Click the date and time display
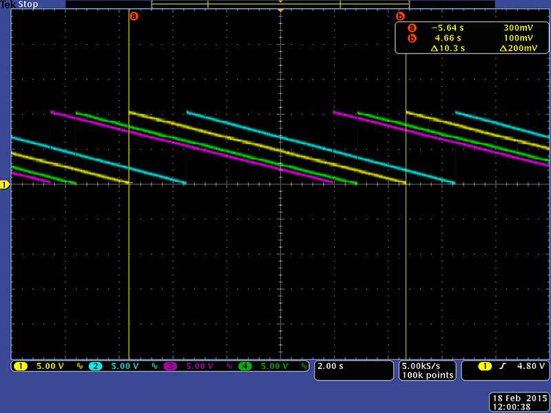Screen dimensions: 551x413 (x=519, y=402)
